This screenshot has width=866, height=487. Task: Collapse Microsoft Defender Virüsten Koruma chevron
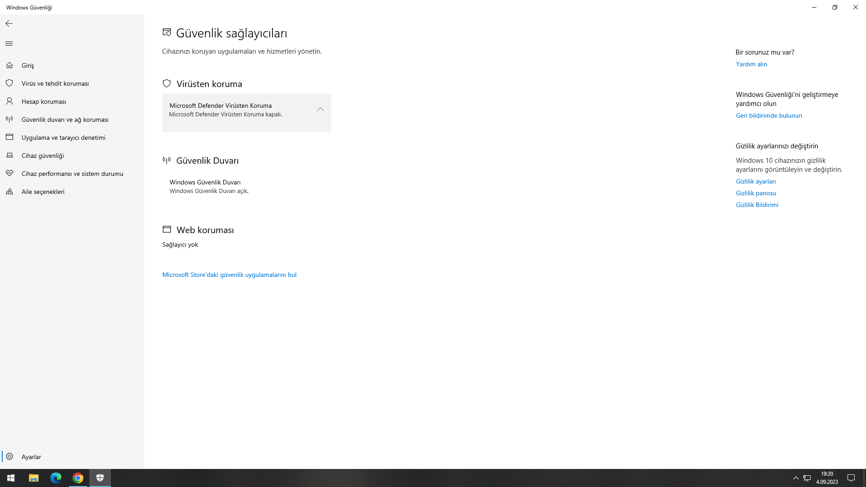[320, 110]
